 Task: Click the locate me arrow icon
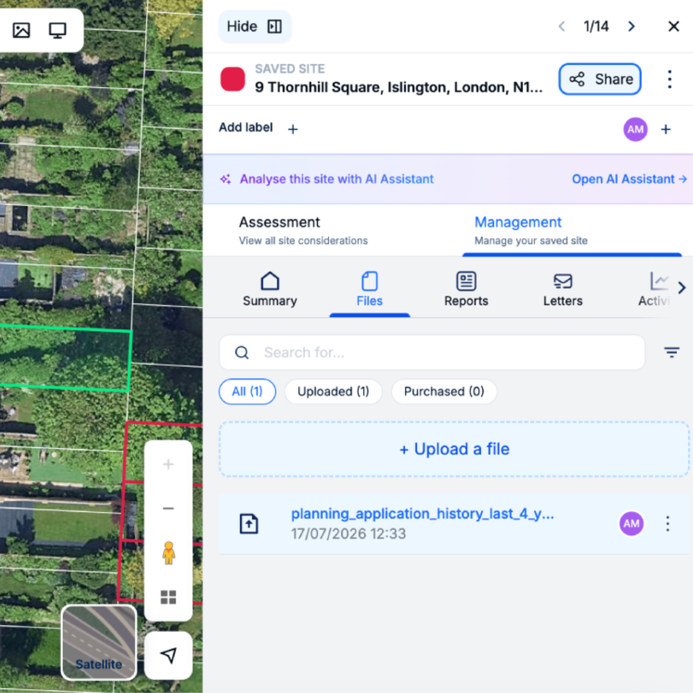[168, 655]
